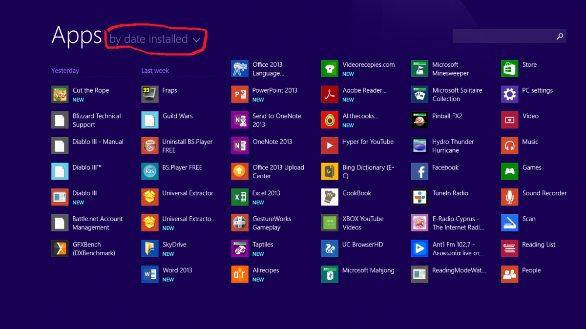Open the Pinball FX2 icon

tap(419, 120)
